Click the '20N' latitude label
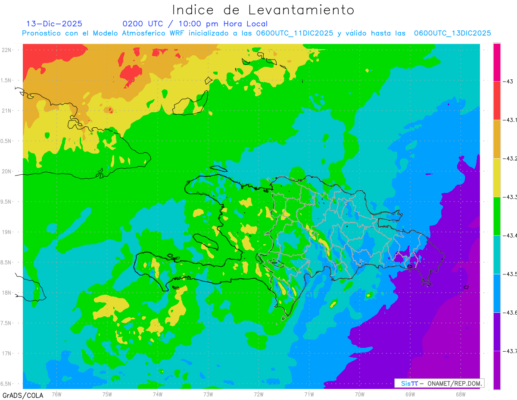 tap(6, 171)
